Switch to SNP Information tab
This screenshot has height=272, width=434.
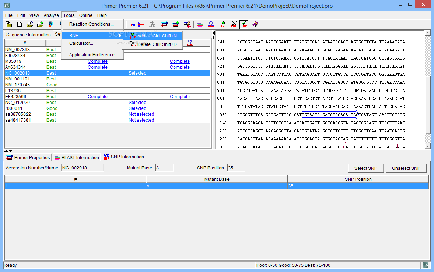click(124, 157)
